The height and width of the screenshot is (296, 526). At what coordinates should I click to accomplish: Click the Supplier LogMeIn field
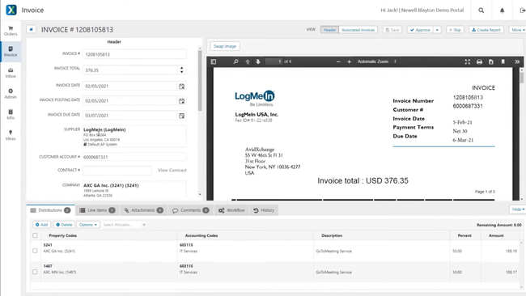click(x=134, y=137)
